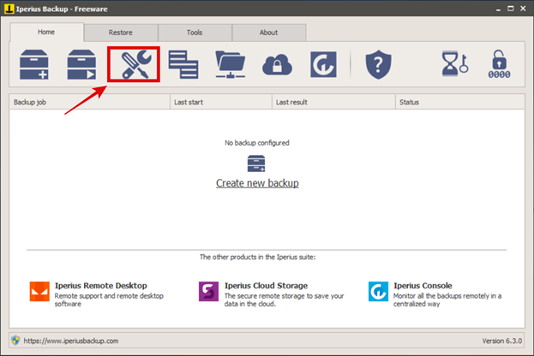The height and width of the screenshot is (356, 534).
Task: Click the Create new backup toolbar icon
Action: click(34, 64)
